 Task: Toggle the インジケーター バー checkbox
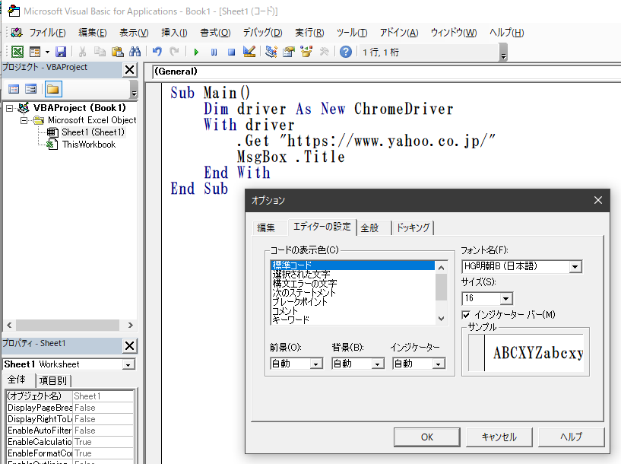466,315
